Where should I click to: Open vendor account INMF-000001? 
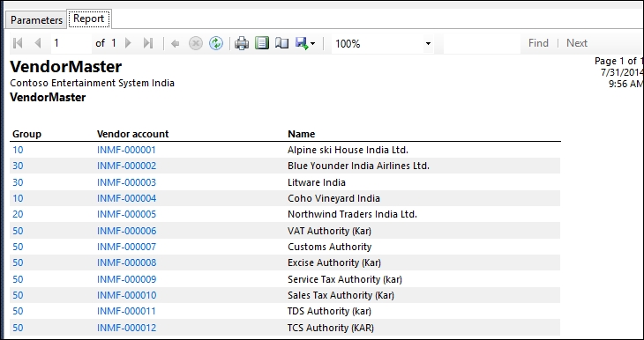pyautogui.click(x=126, y=150)
